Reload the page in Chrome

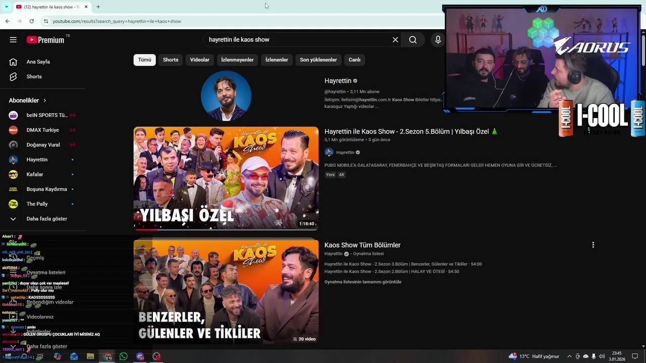pos(31,21)
